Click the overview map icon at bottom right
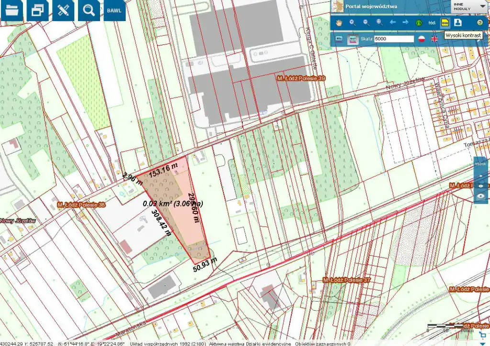The image size is (490, 346). tap(482, 335)
